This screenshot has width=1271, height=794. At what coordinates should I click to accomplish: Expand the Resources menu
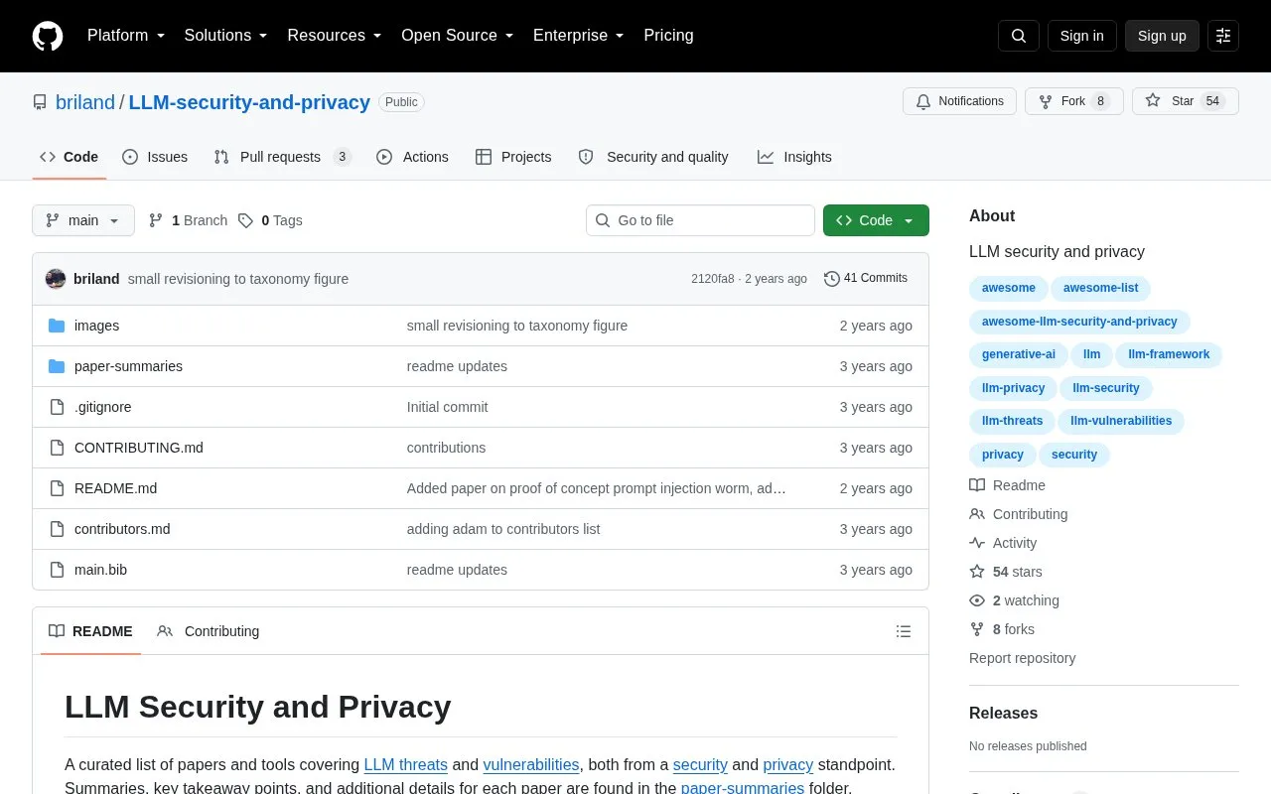pyautogui.click(x=335, y=36)
